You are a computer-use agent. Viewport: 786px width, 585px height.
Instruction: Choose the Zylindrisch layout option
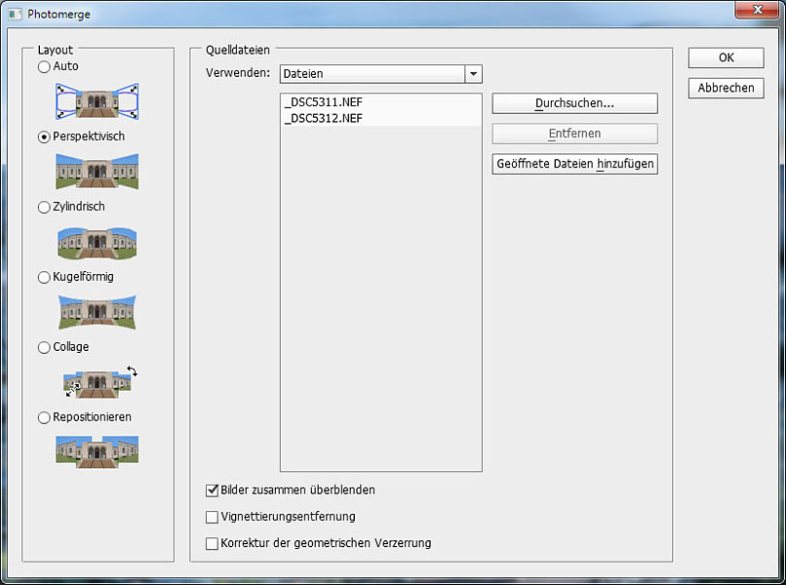[44, 207]
